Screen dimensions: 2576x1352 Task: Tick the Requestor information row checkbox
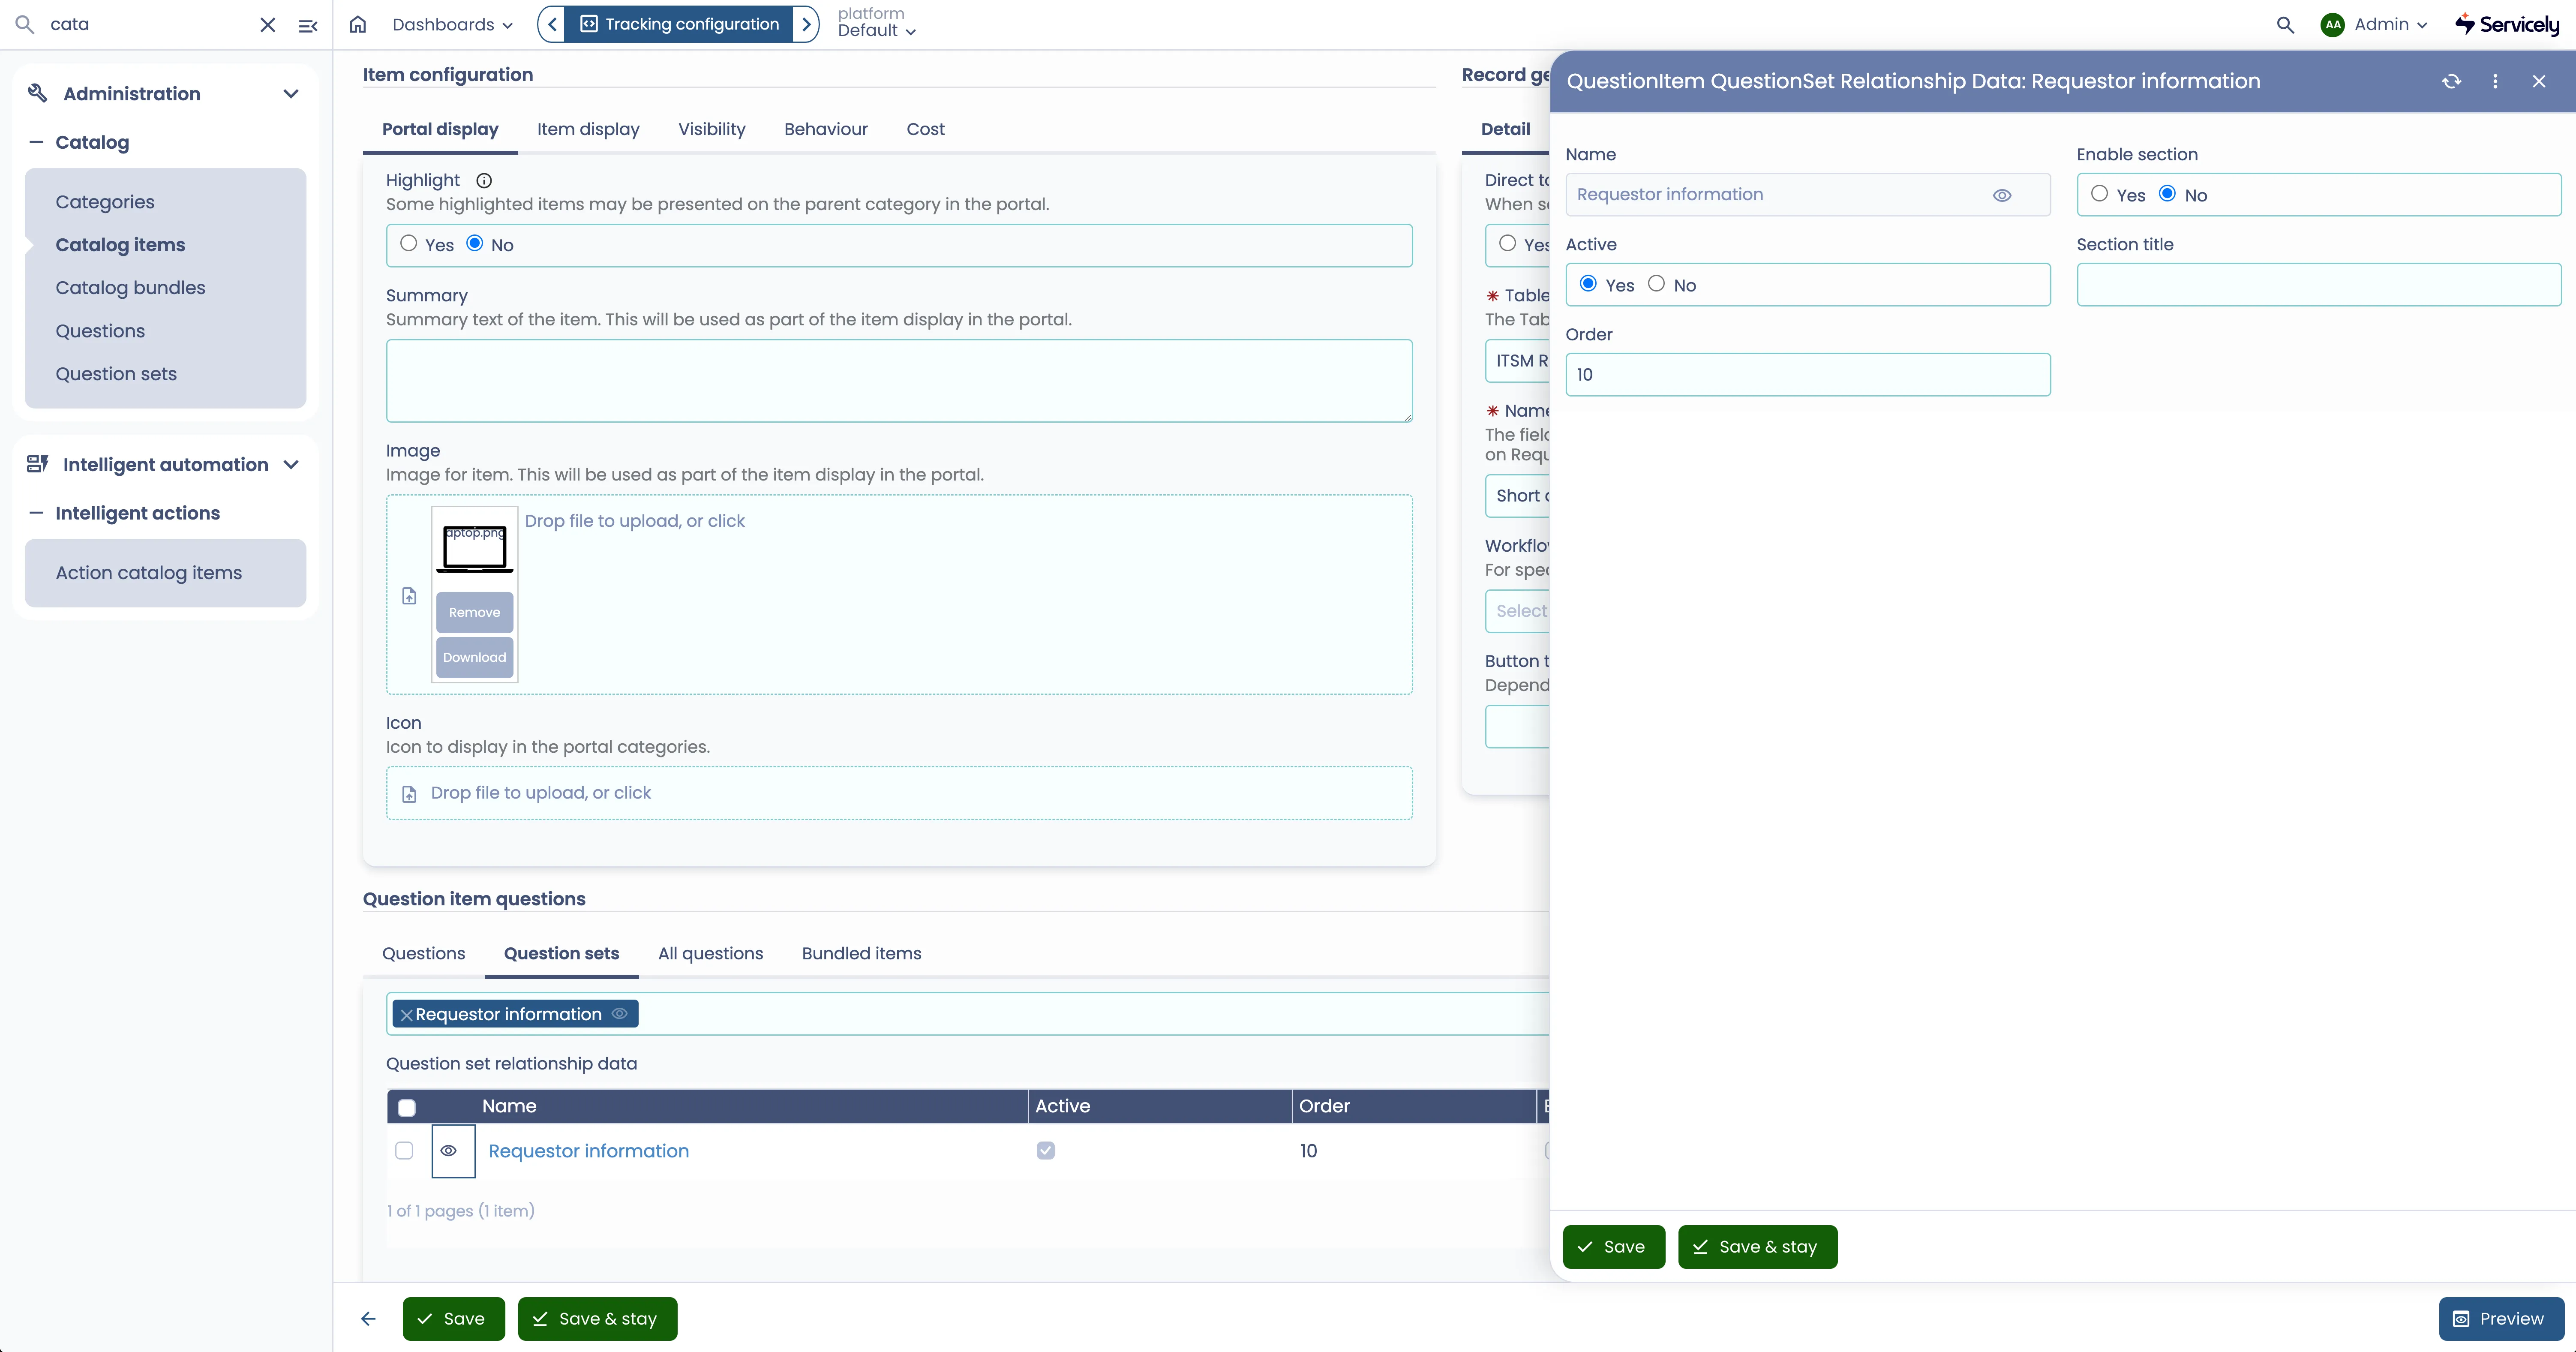click(404, 1151)
